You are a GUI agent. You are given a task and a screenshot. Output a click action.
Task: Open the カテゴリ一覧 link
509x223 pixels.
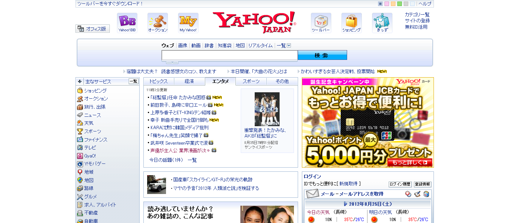[x=417, y=15]
